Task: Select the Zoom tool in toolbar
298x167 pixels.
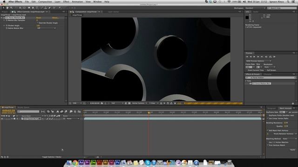Action: pos(11,8)
